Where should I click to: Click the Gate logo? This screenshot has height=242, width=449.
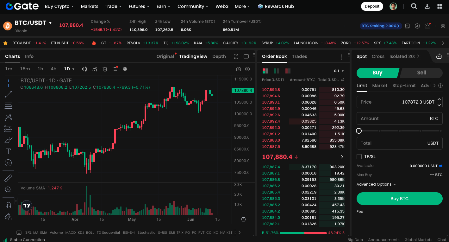22,6
